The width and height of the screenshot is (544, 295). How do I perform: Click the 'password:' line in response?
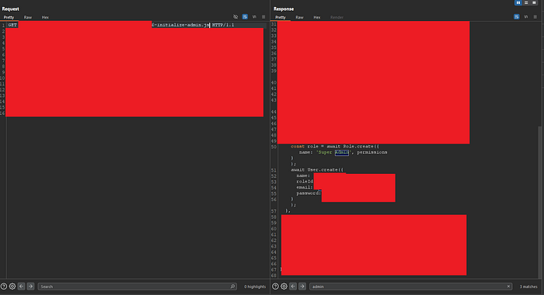coord(309,193)
